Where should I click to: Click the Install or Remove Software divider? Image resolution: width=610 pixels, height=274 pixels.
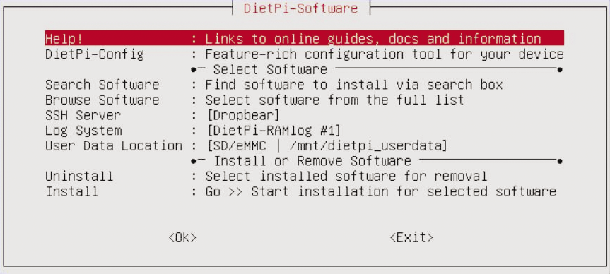(x=376, y=161)
